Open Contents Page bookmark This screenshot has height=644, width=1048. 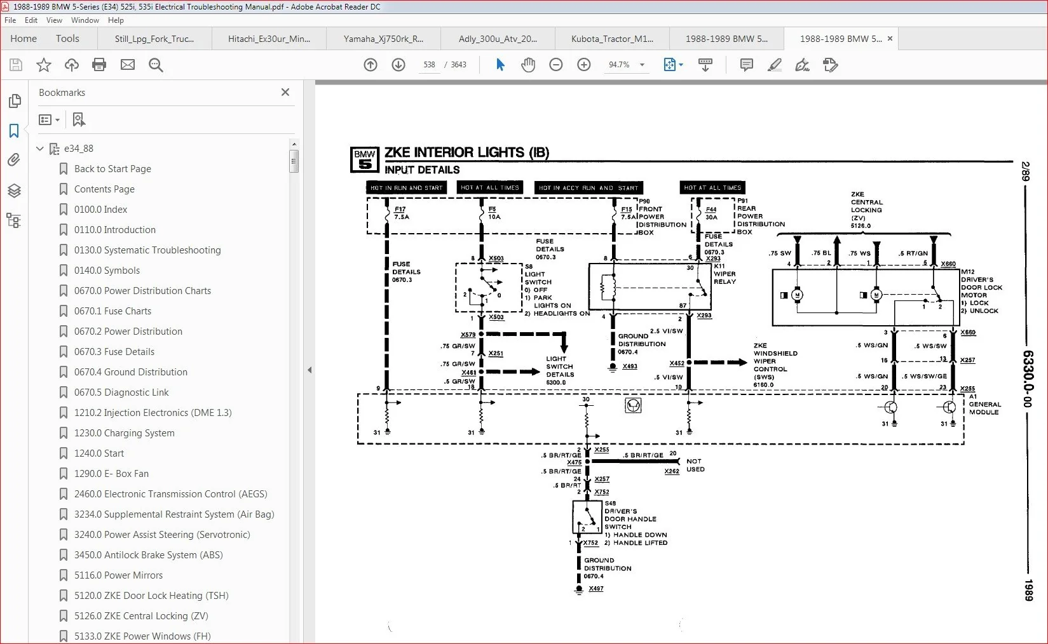pyautogui.click(x=104, y=189)
